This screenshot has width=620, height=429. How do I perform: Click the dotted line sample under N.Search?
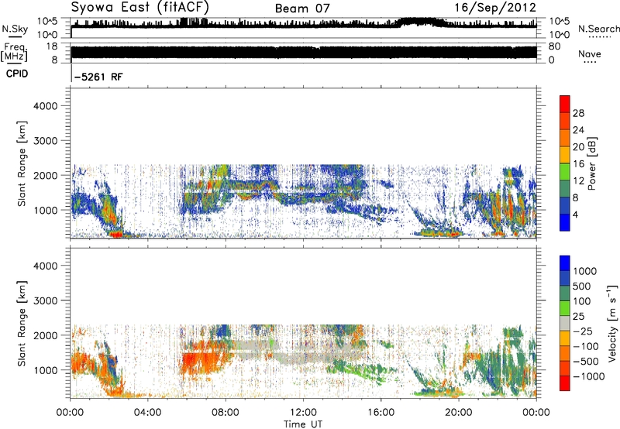(x=599, y=36)
